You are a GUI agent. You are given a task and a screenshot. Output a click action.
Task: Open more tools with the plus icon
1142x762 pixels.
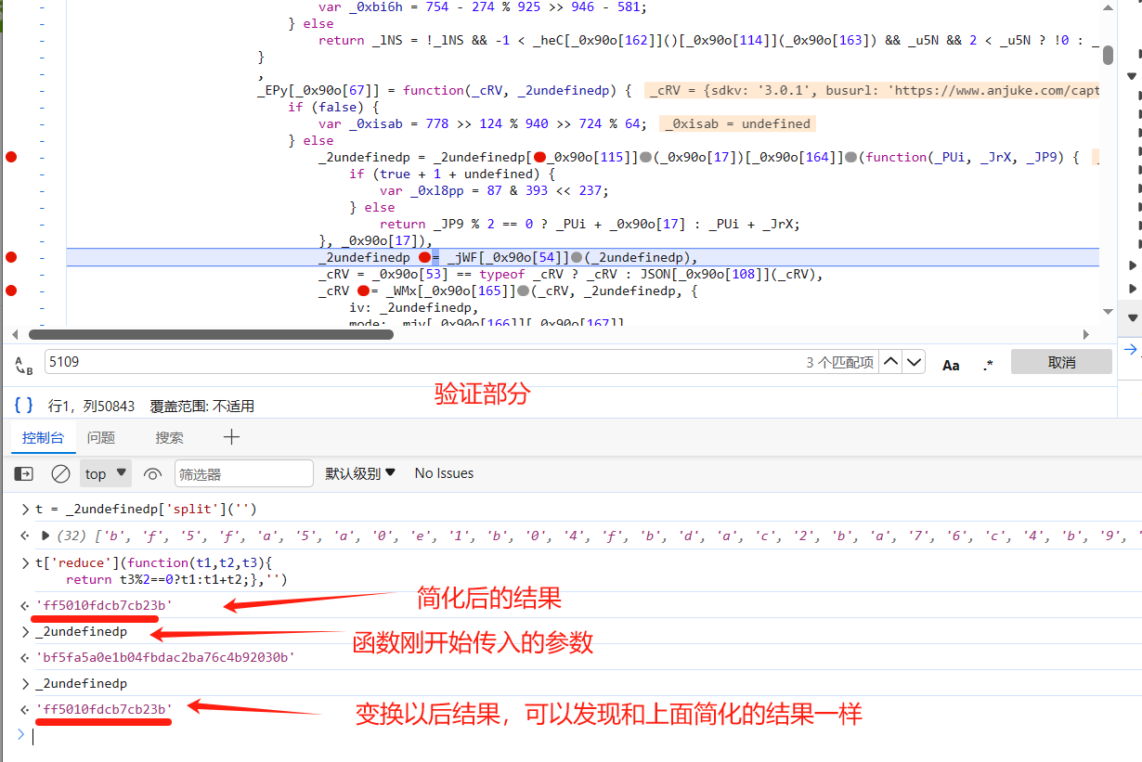coord(231,436)
